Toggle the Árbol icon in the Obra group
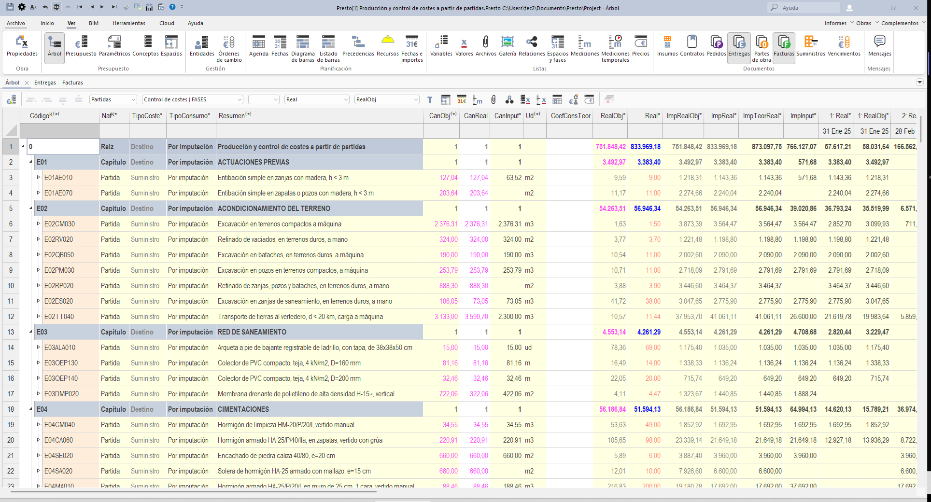 (x=54, y=47)
